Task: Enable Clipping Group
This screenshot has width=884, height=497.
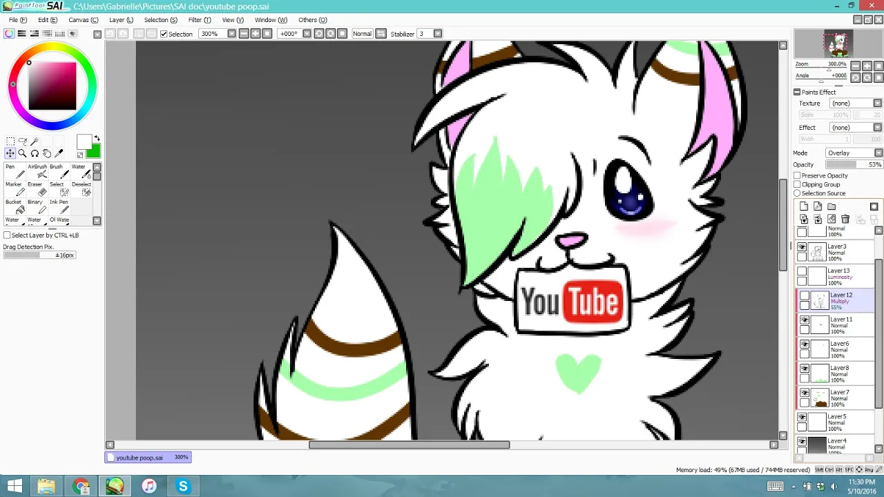Action: (797, 184)
